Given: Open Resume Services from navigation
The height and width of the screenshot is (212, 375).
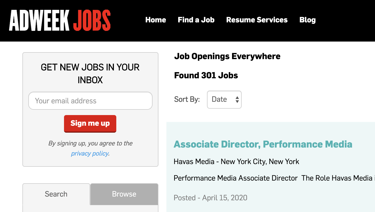Looking at the screenshot, I should click(x=257, y=20).
